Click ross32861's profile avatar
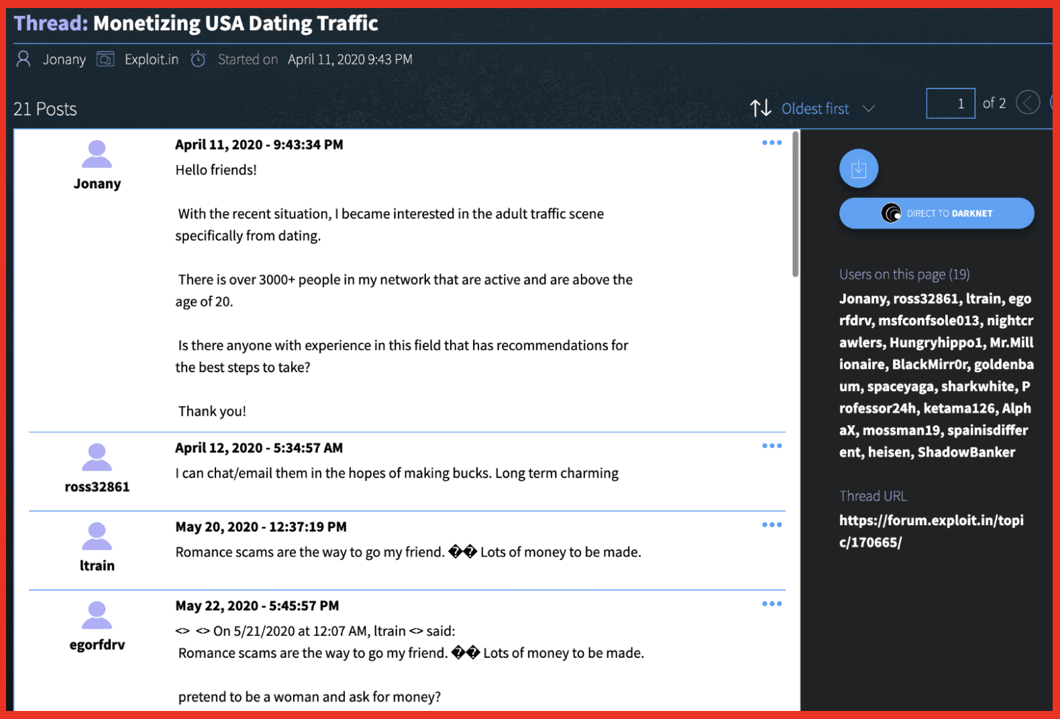1060x719 pixels. click(97, 458)
